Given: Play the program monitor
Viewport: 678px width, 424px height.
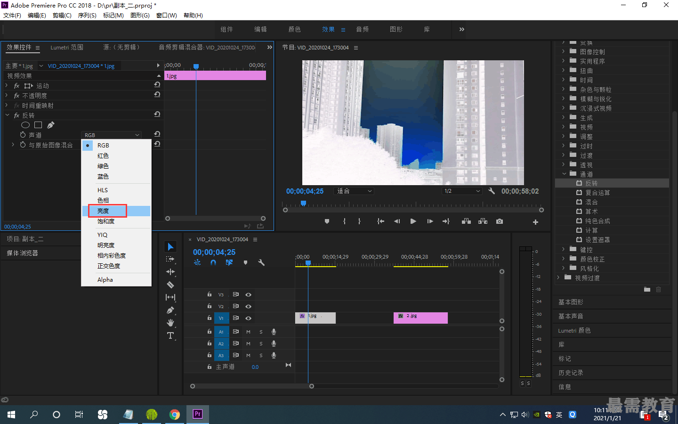Looking at the screenshot, I should pos(413,221).
